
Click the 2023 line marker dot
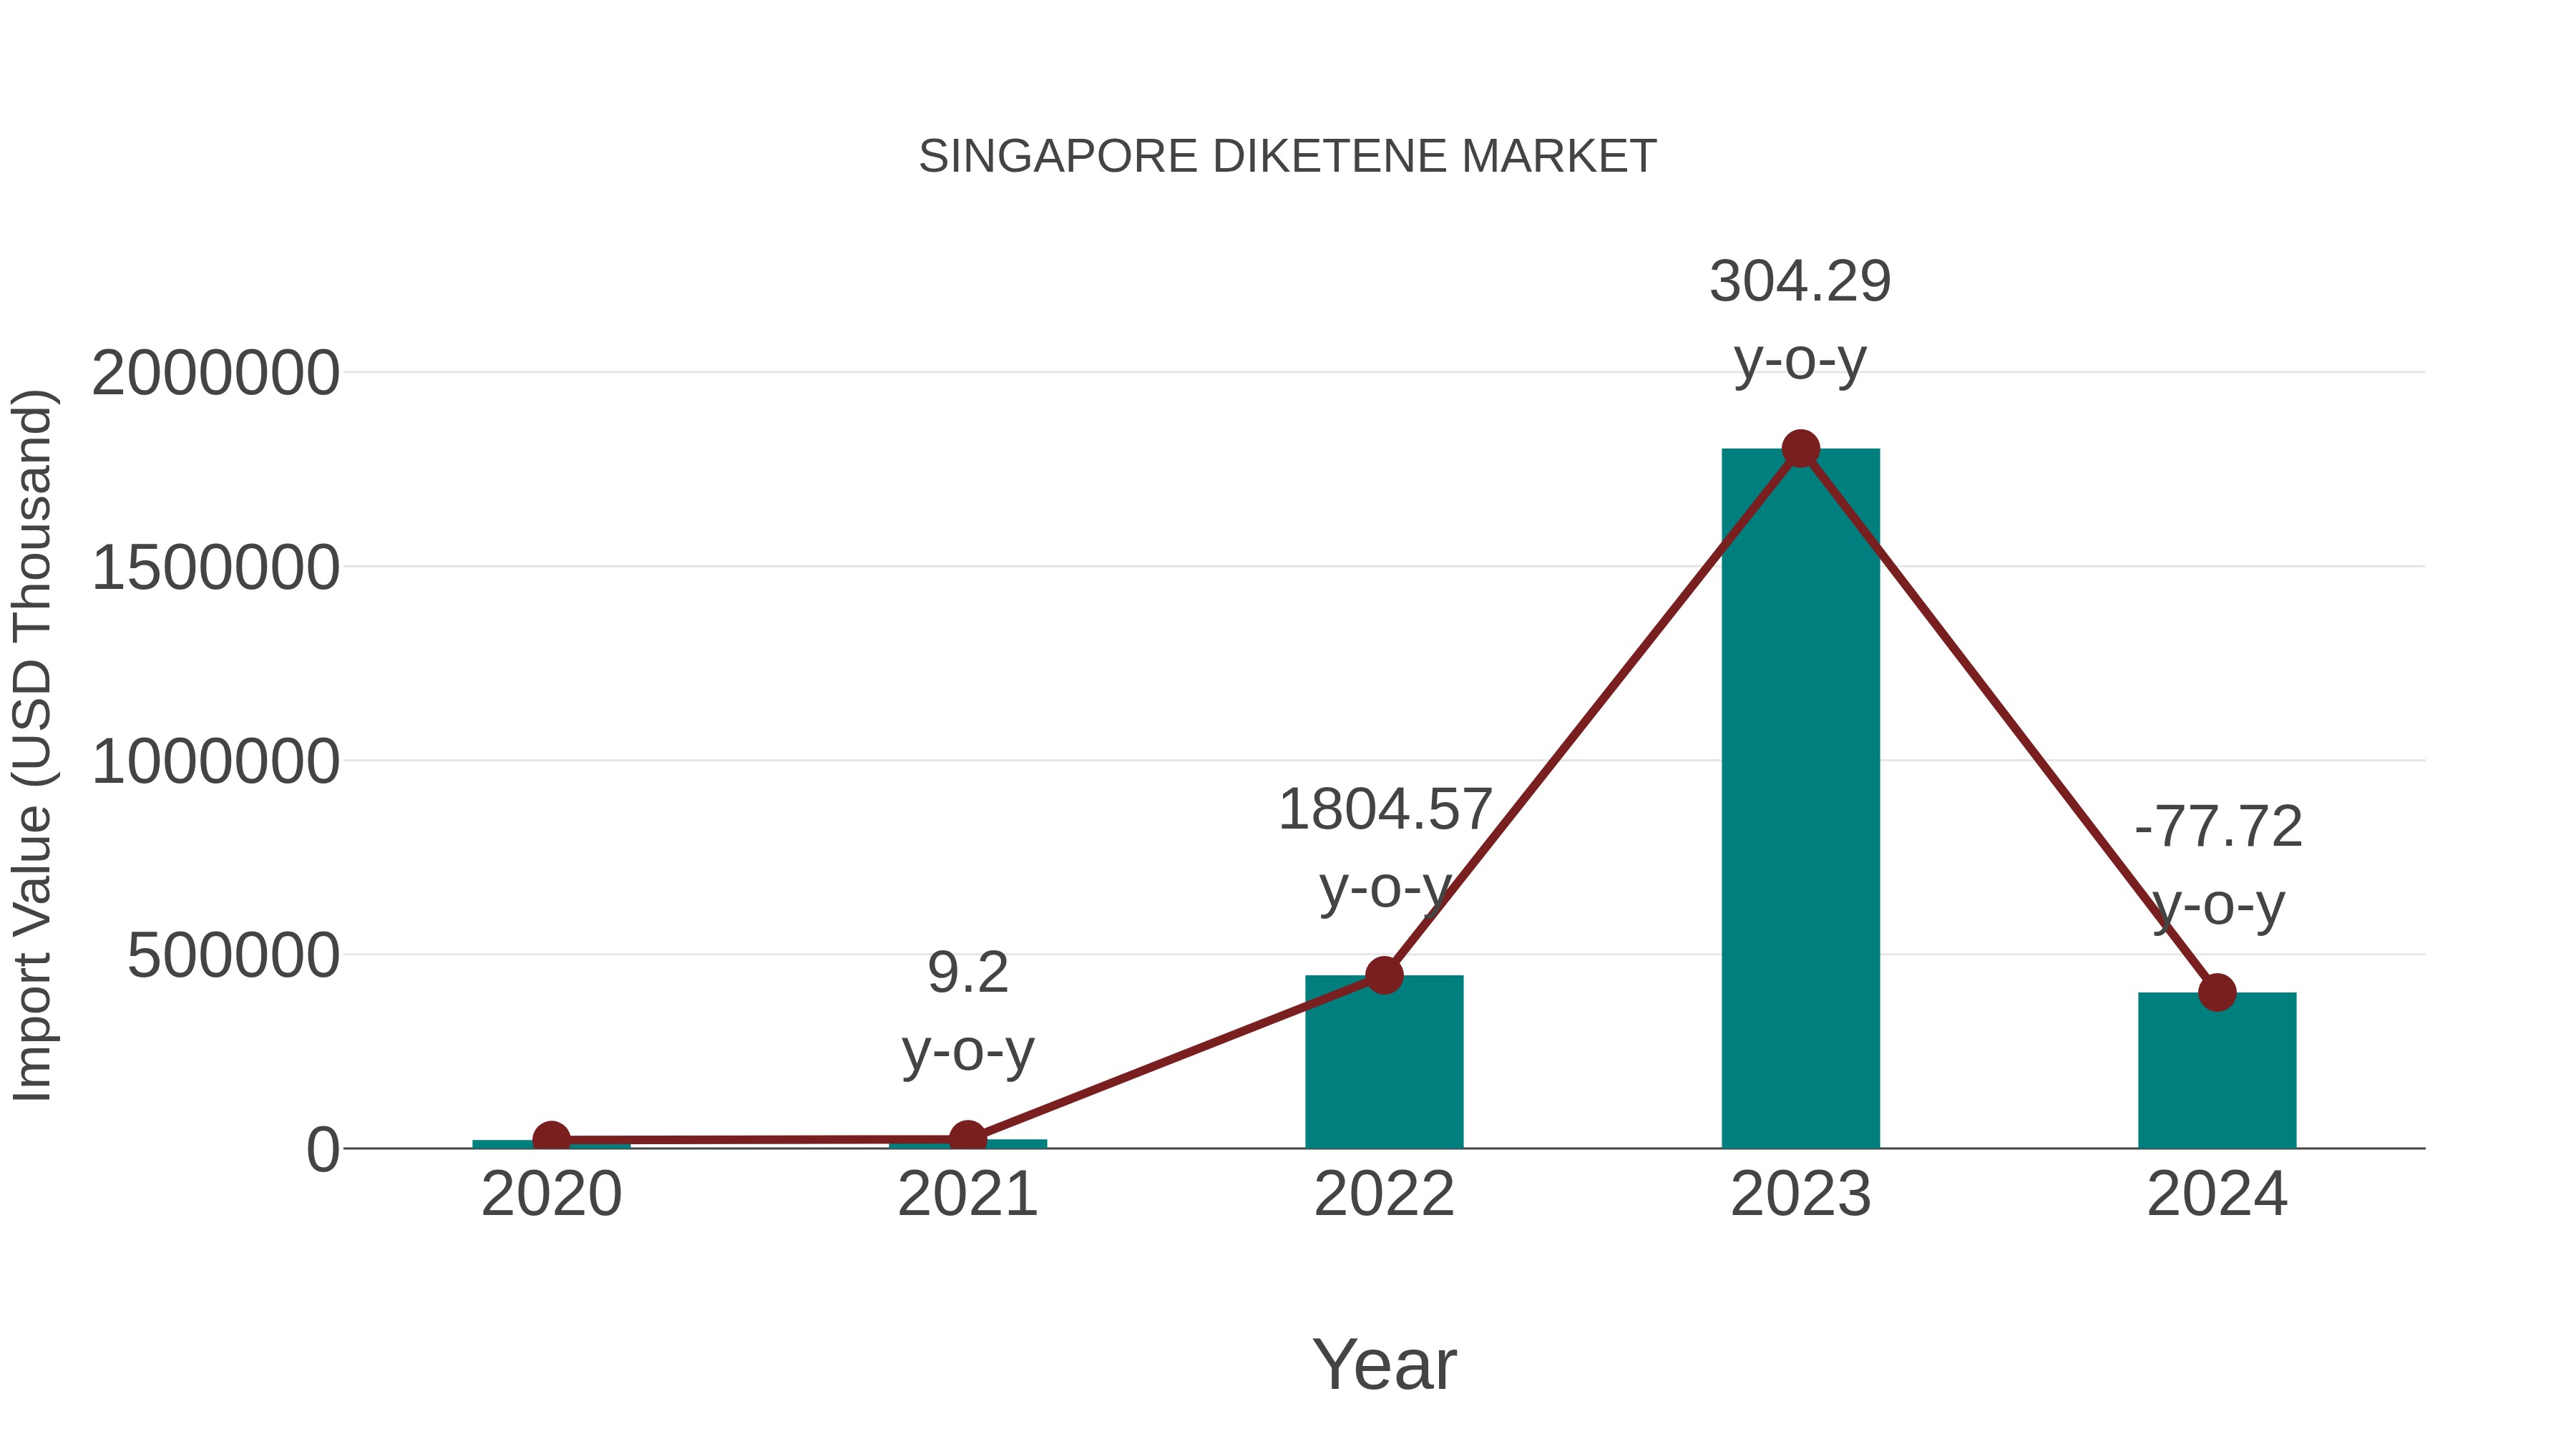pyautogui.click(x=1800, y=449)
